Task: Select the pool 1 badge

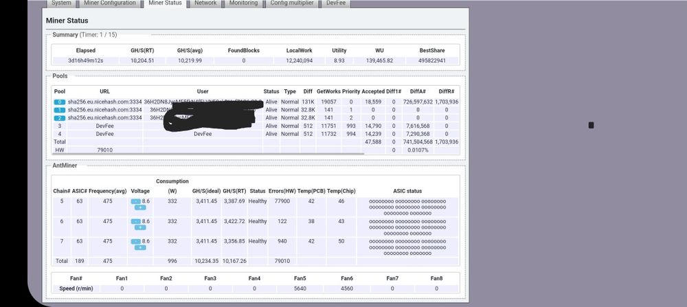Action: (x=60, y=110)
